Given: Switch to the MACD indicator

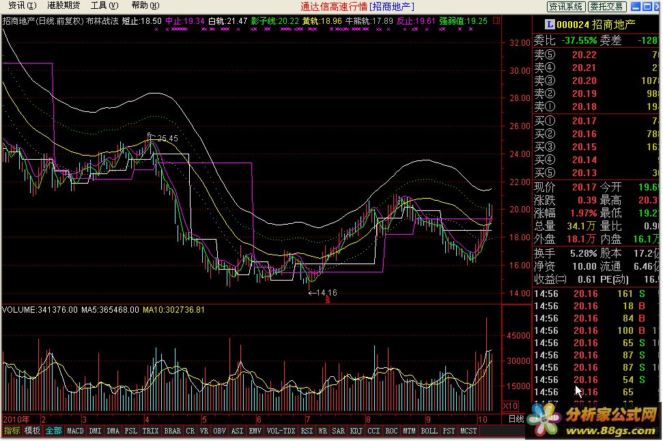Looking at the screenshot, I should click(75, 431).
